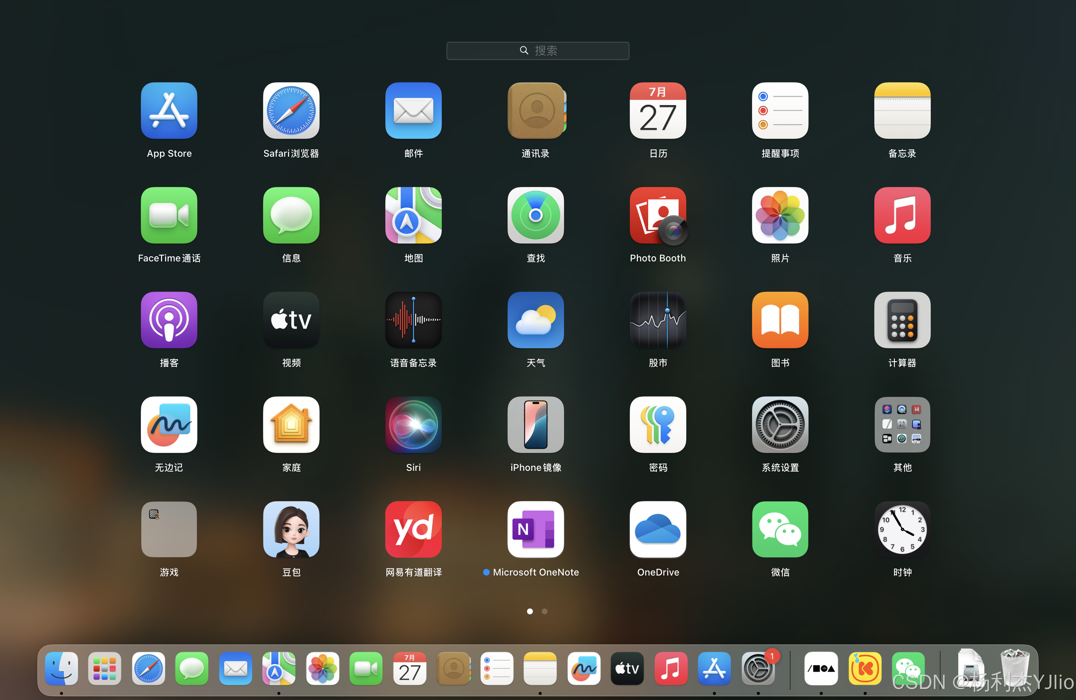Open 通讯录 contacts app in Launchpad
The width and height of the screenshot is (1076, 700).
(x=536, y=111)
